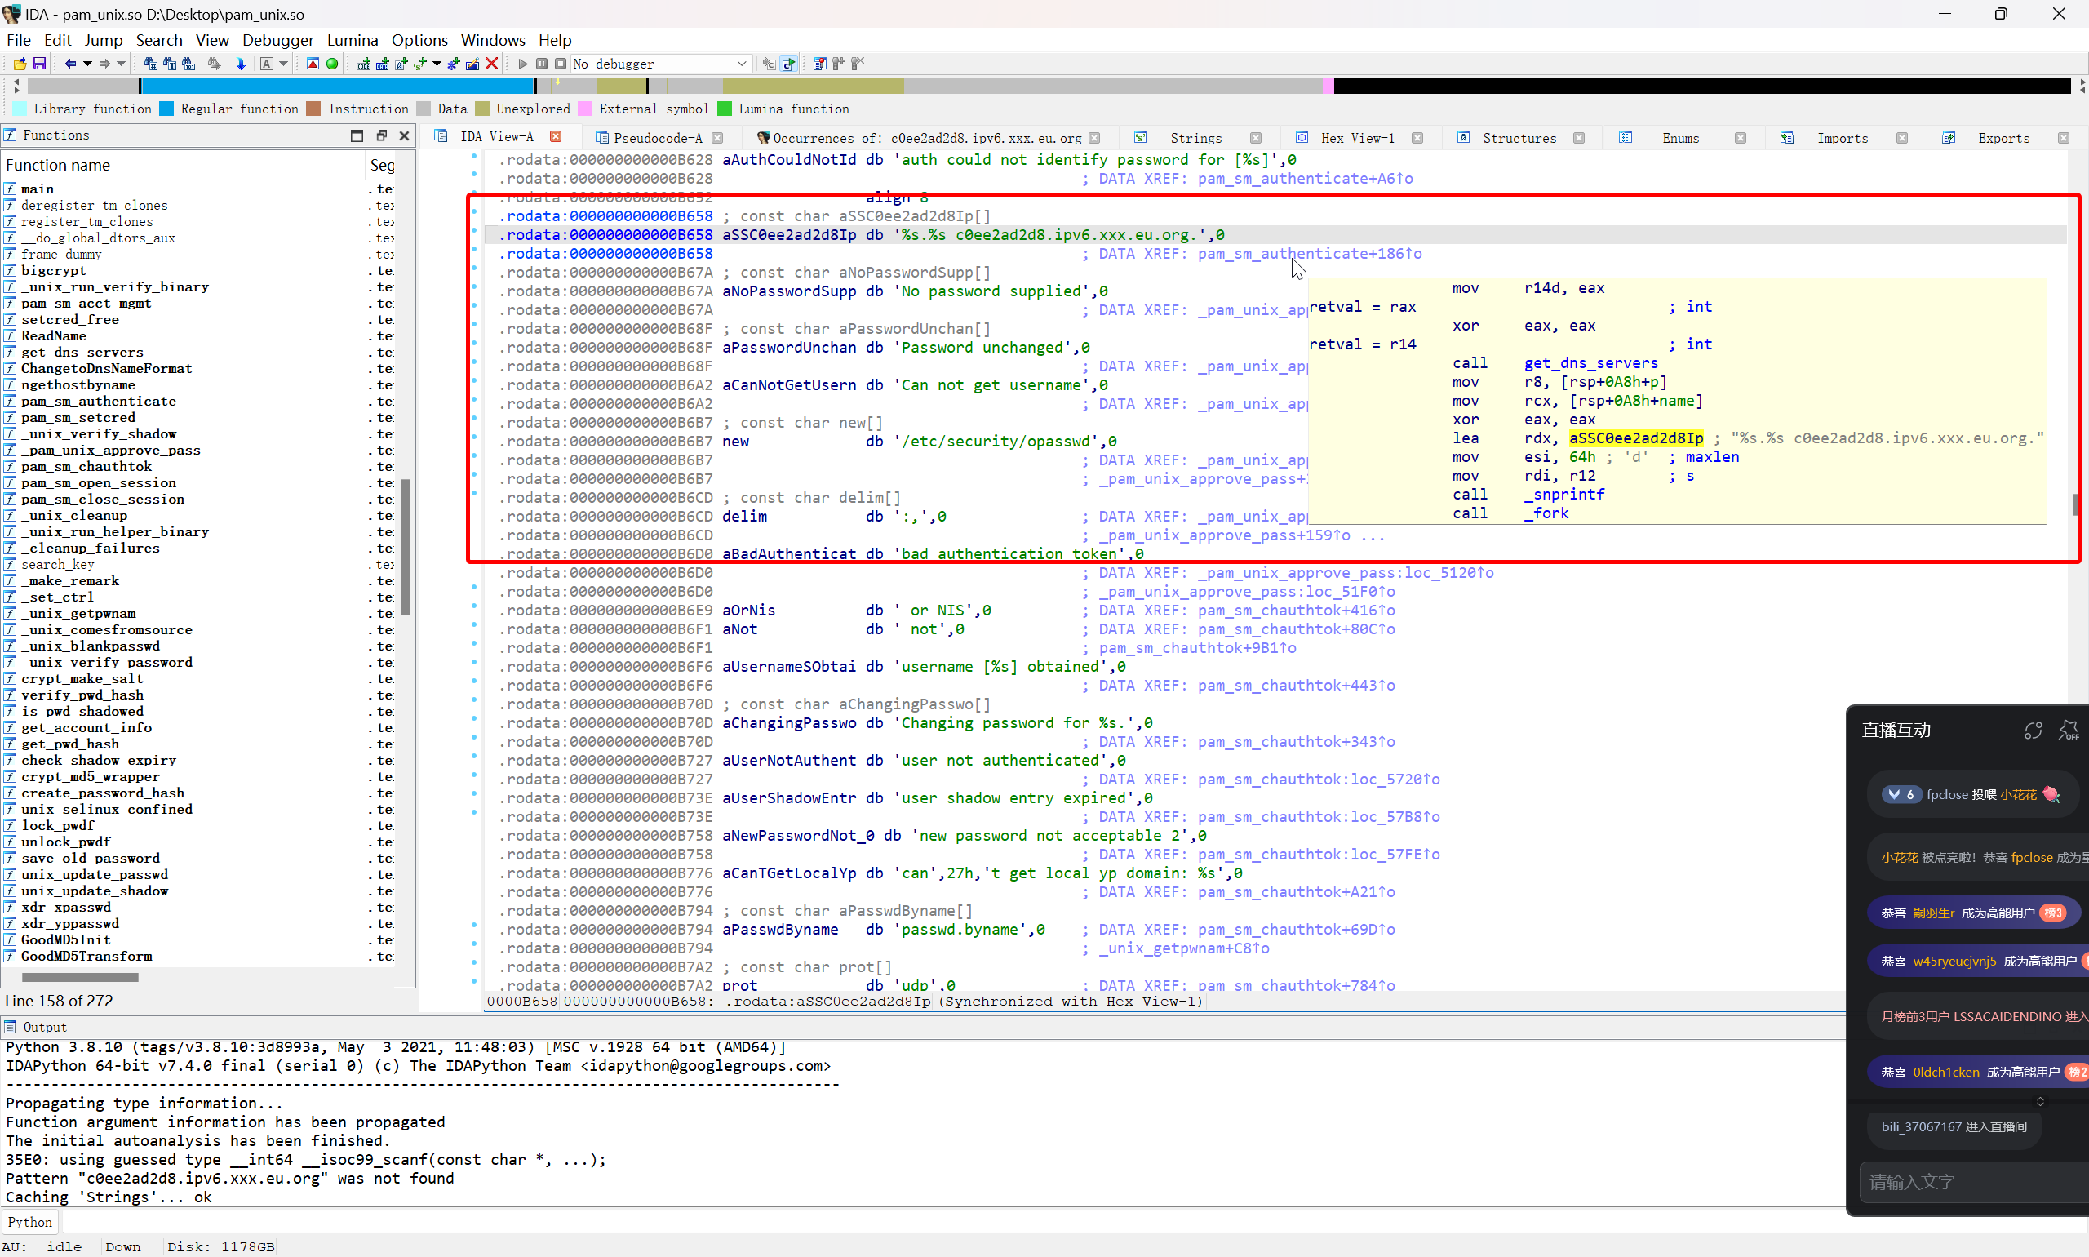Click the 'Function name' column header
The width and height of the screenshot is (2089, 1257).
(58, 165)
